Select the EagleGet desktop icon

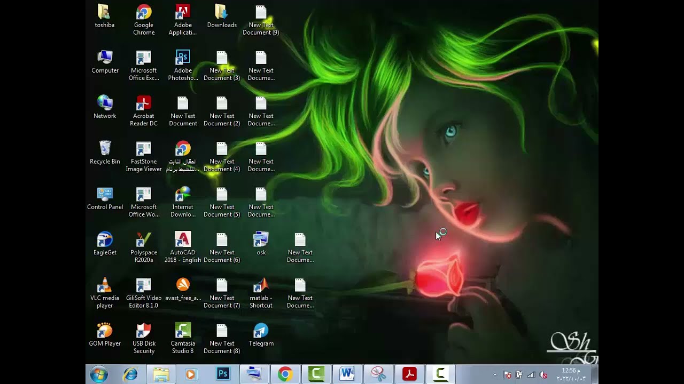tap(105, 243)
